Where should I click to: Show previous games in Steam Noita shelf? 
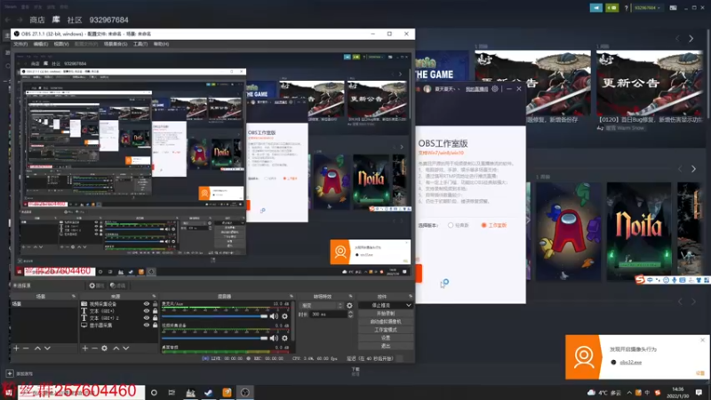tap(680, 169)
